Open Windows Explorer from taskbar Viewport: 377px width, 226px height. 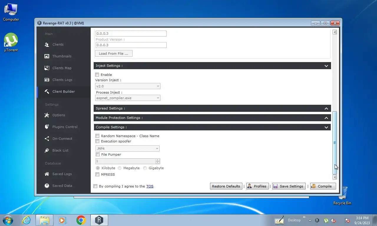click(x=44, y=220)
